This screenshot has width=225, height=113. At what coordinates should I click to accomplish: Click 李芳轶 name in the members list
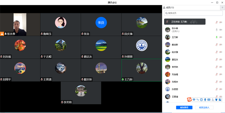(x=175, y=67)
